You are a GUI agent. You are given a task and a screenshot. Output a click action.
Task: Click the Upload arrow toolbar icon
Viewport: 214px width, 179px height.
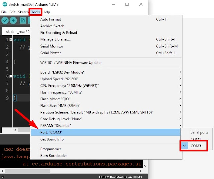13,21
